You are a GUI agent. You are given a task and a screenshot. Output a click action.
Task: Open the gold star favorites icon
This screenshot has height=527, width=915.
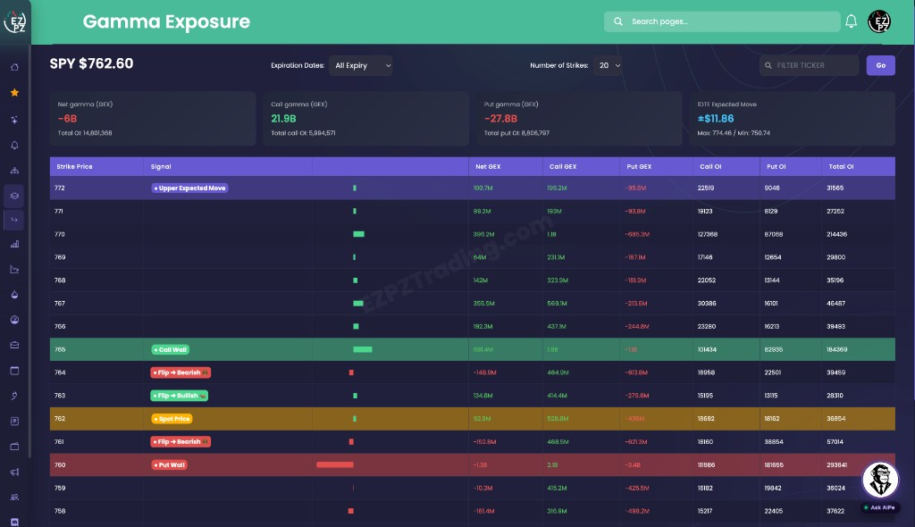click(14, 92)
